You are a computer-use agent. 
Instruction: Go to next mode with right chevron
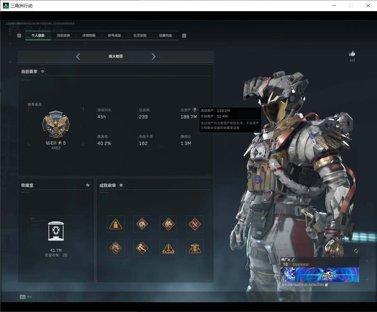[153, 57]
